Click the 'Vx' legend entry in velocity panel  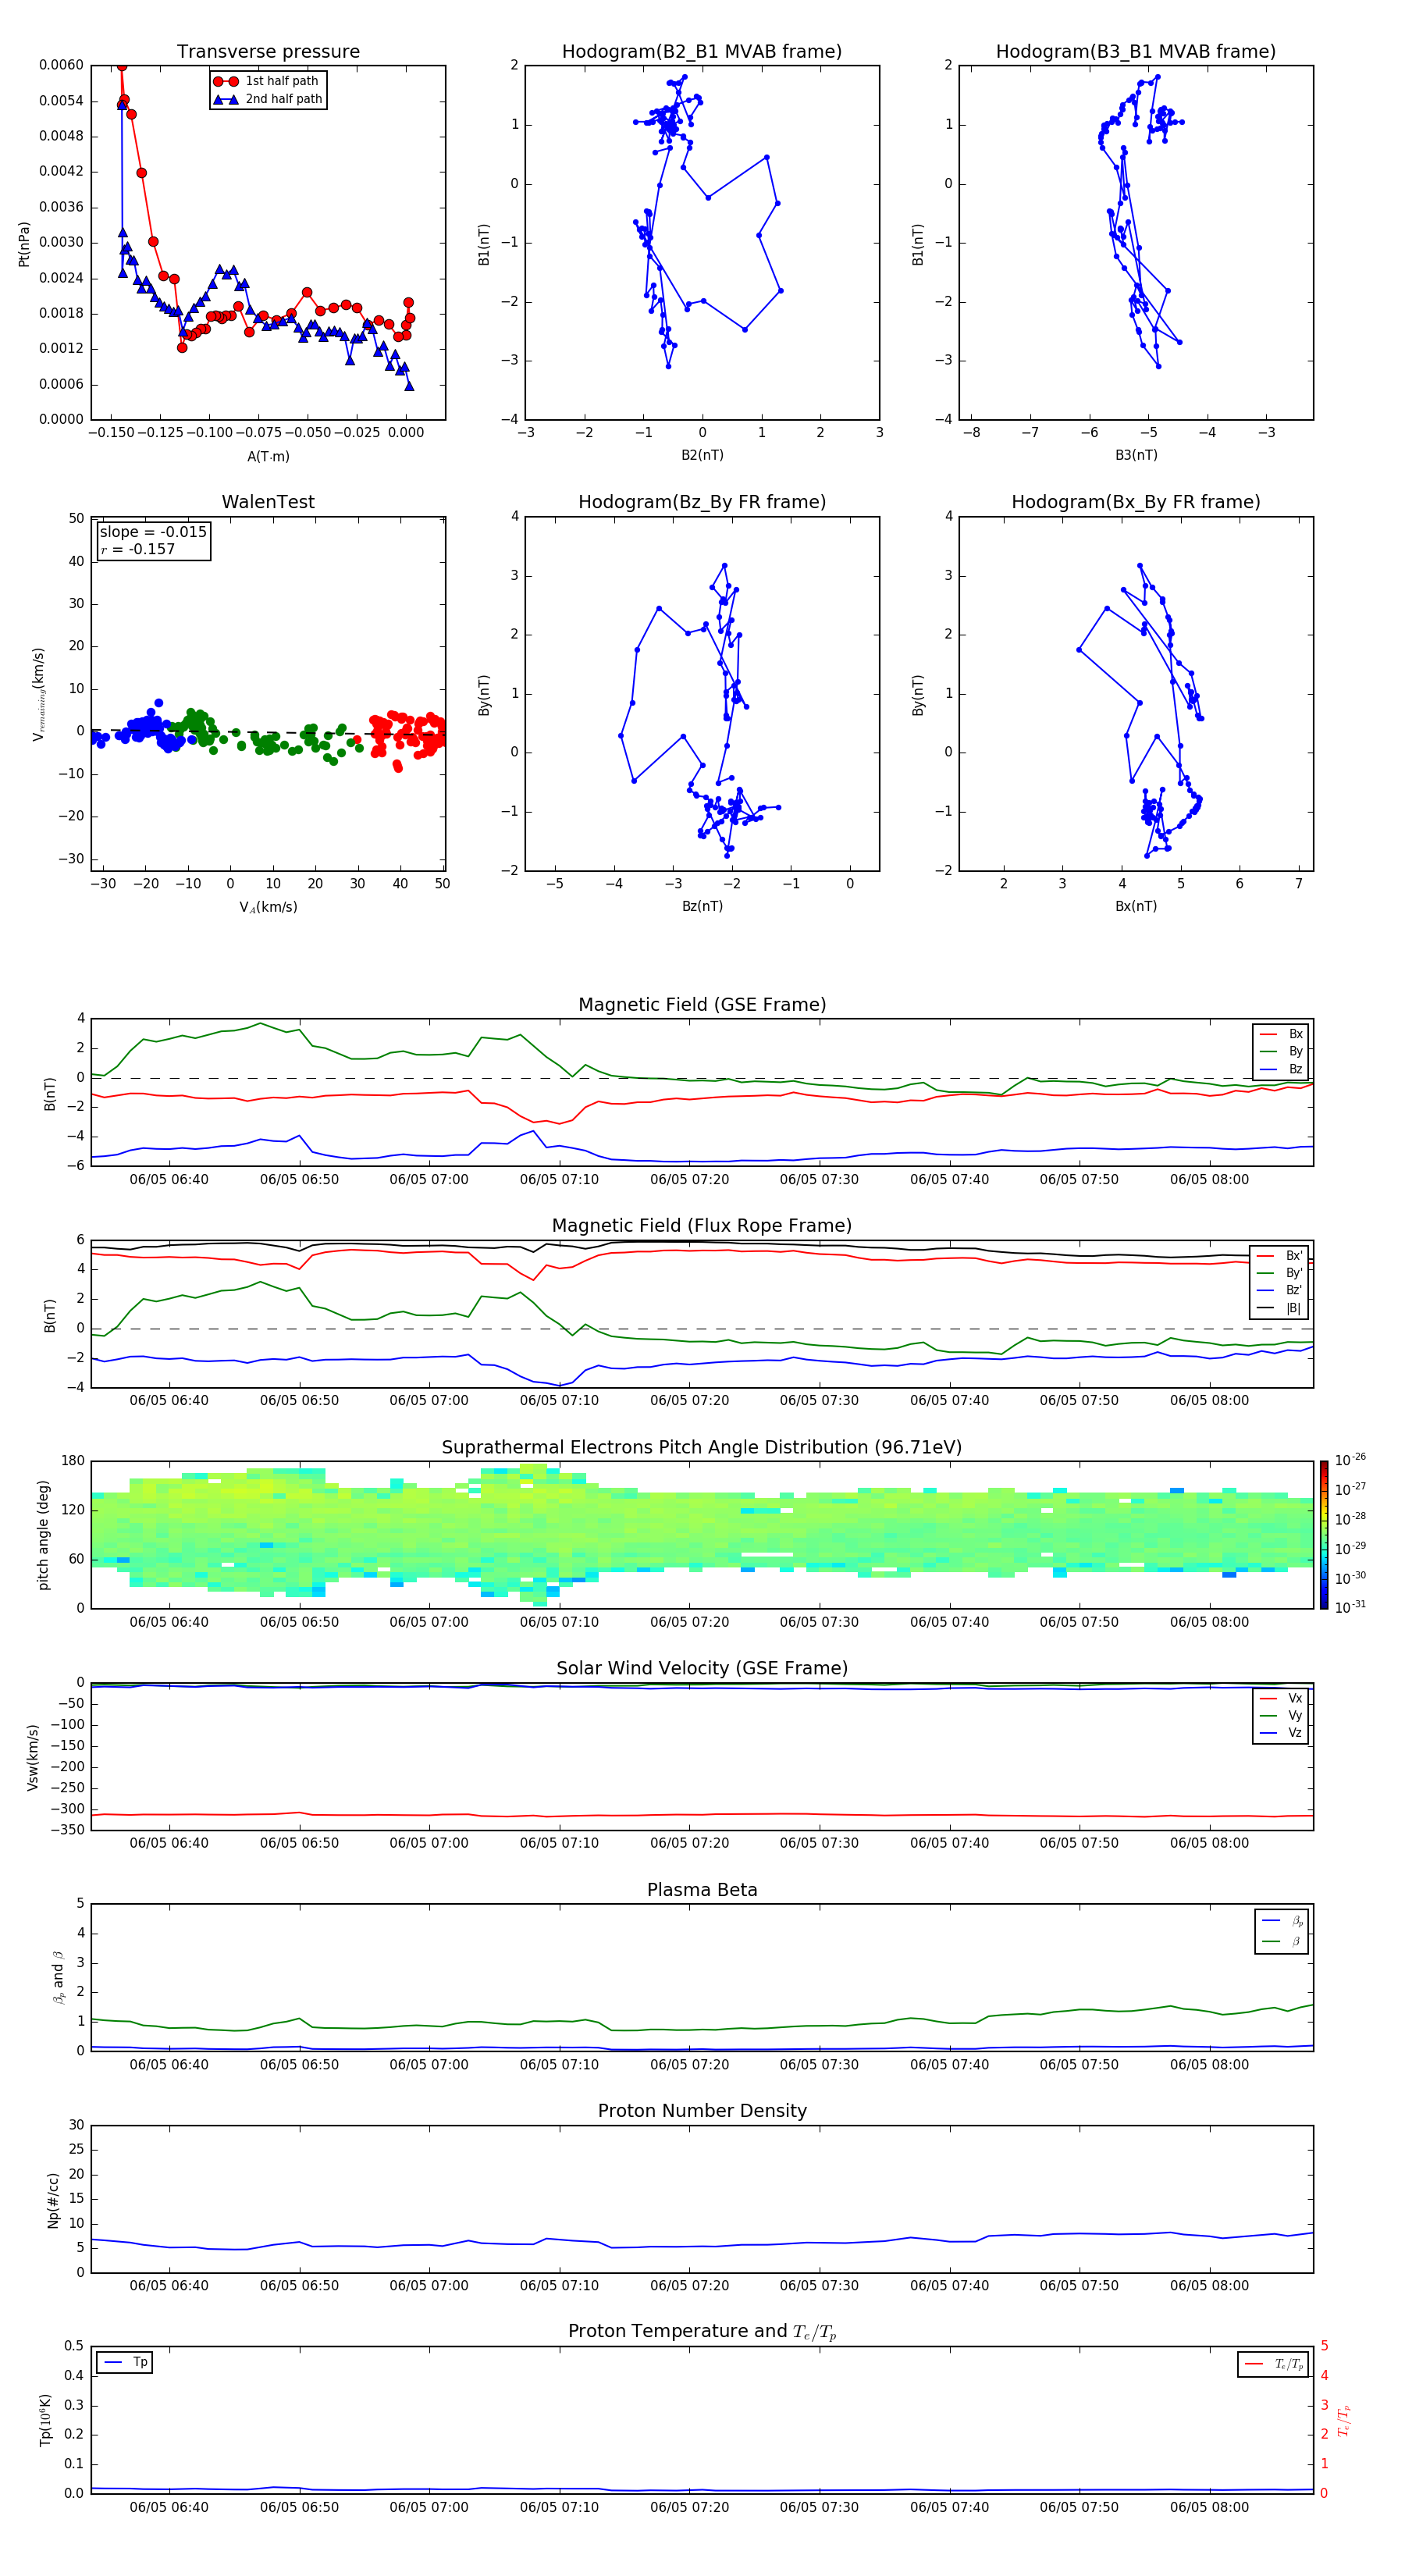1282,1698
